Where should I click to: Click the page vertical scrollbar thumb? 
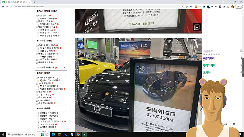click(243, 68)
